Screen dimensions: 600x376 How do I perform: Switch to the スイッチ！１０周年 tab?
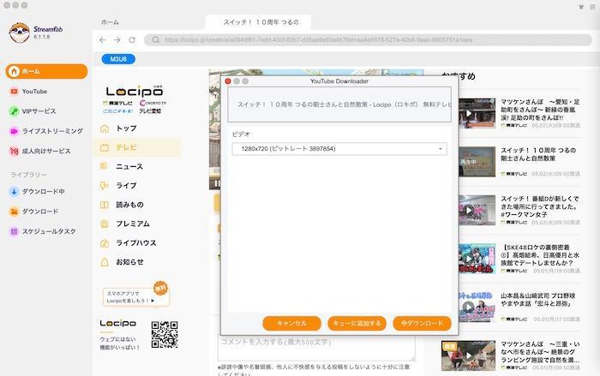[x=258, y=22]
